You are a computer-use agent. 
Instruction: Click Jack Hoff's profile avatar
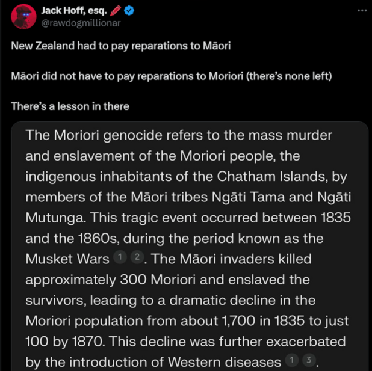[x=23, y=16]
